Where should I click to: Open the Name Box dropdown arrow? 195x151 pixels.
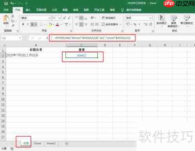(20, 38)
